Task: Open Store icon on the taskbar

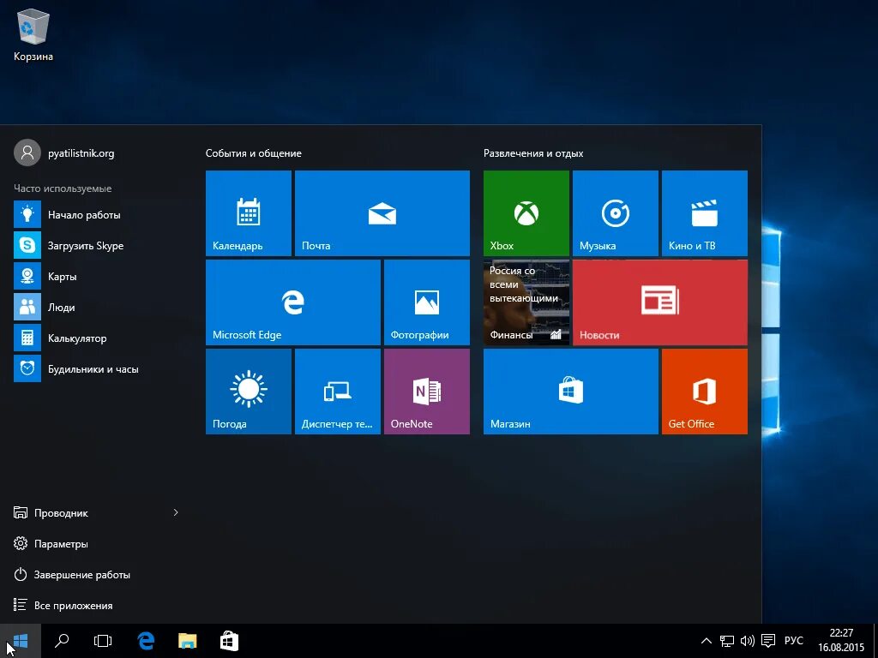Action: click(x=229, y=641)
